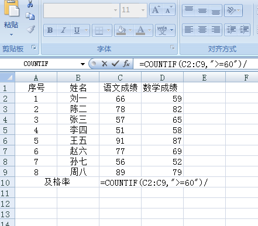Toggle Underline formatting
Image resolution: width=258 pixels, height=226 pixels.
77,30
